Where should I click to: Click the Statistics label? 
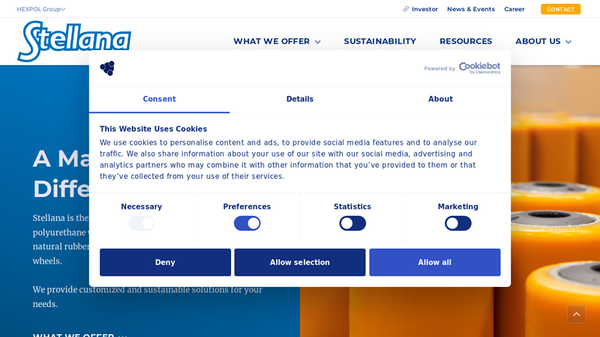click(x=352, y=207)
